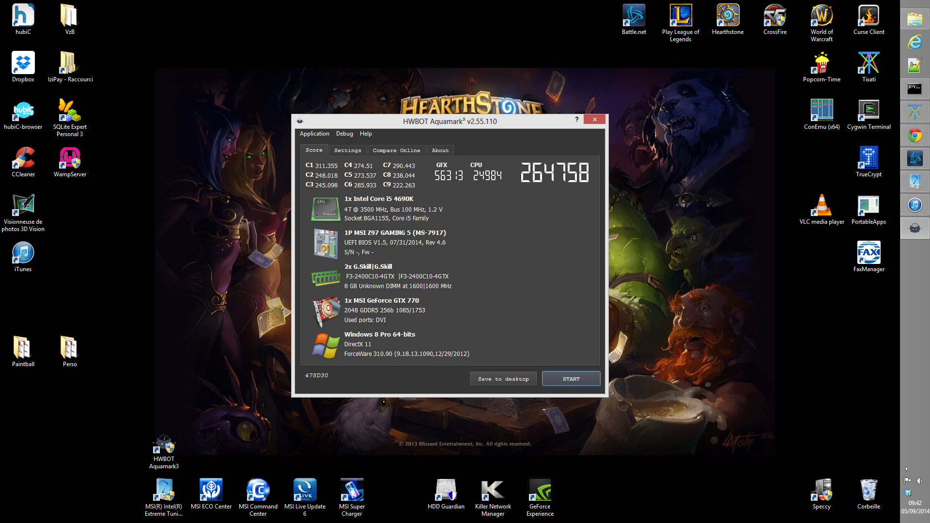Click the volume speaker tray icon
This screenshot has height=523, width=930.
[x=919, y=481]
